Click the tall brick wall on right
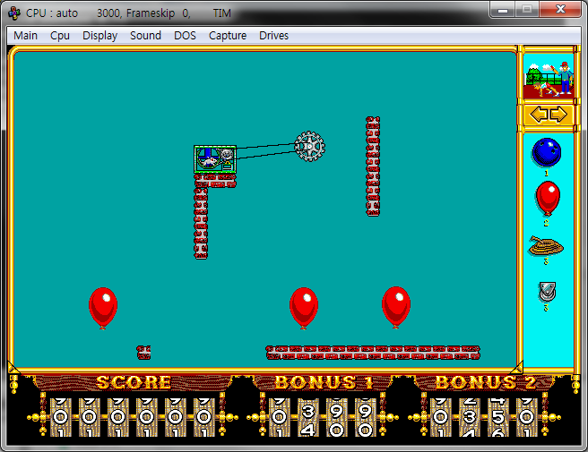588x452 pixels. pyautogui.click(x=373, y=166)
